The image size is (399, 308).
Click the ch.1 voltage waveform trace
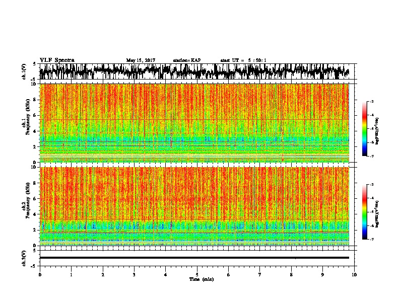tap(194, 71)
